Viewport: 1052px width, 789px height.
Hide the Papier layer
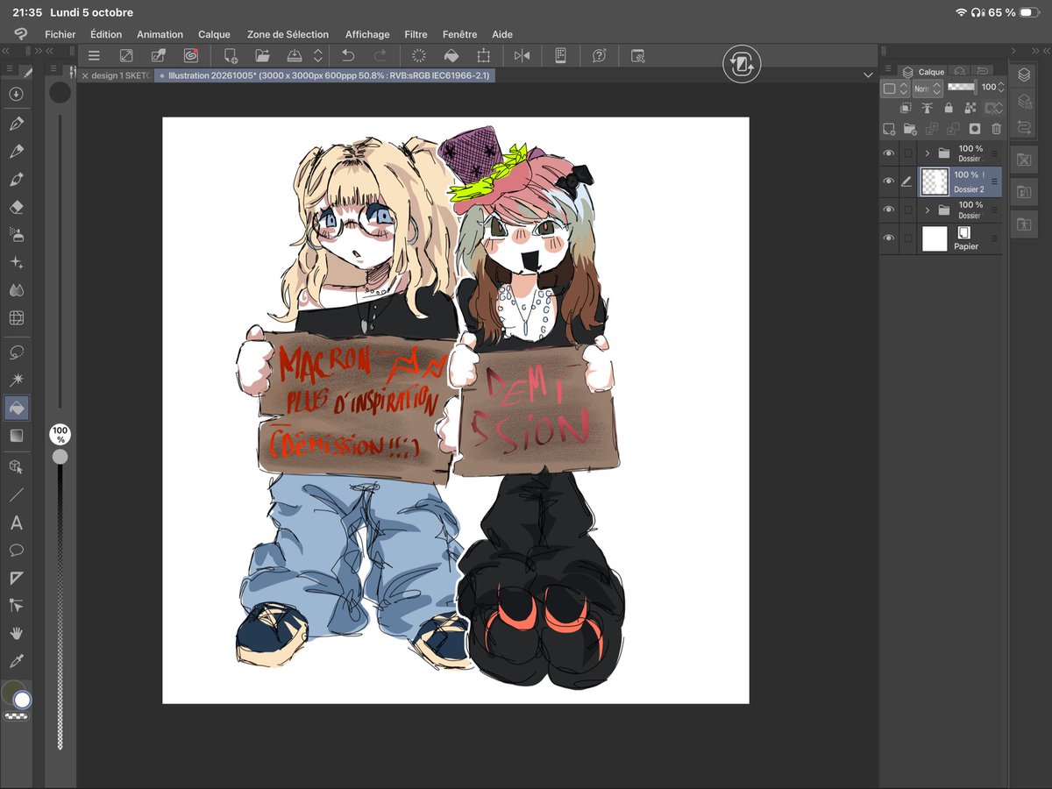point(889,238)
